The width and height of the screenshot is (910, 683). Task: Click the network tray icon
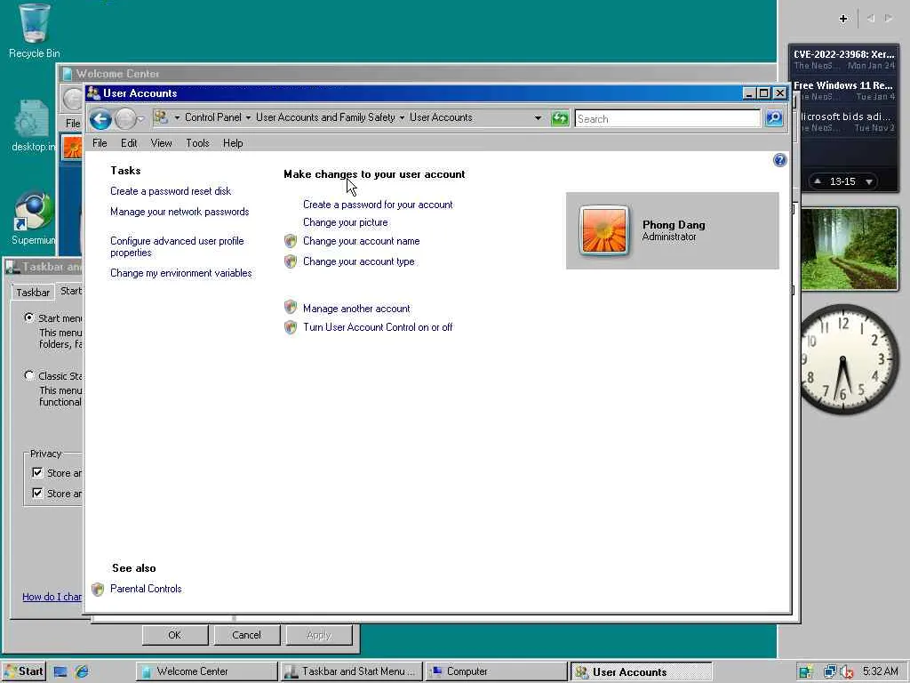pos(830,671)
